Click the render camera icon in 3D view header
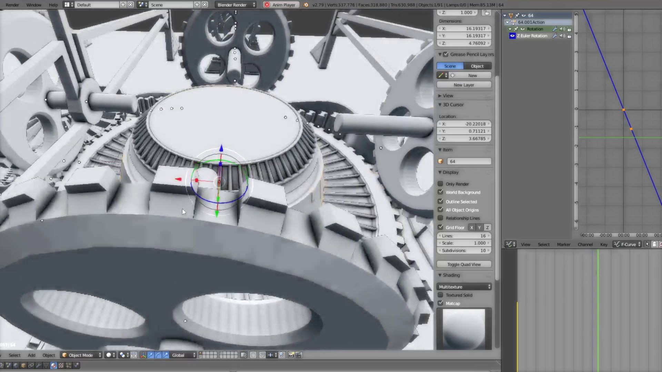 click(x=291, y=355)
